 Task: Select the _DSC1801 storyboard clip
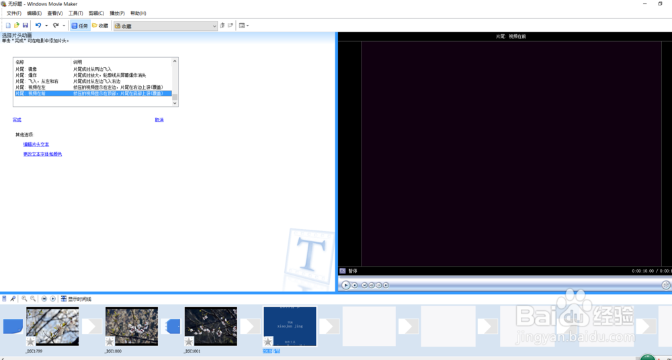[x=210, y=326]
